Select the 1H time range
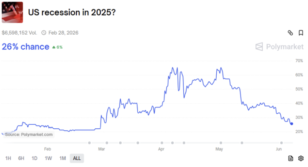This screenshot has height=167, width=308. click(8, 158)
